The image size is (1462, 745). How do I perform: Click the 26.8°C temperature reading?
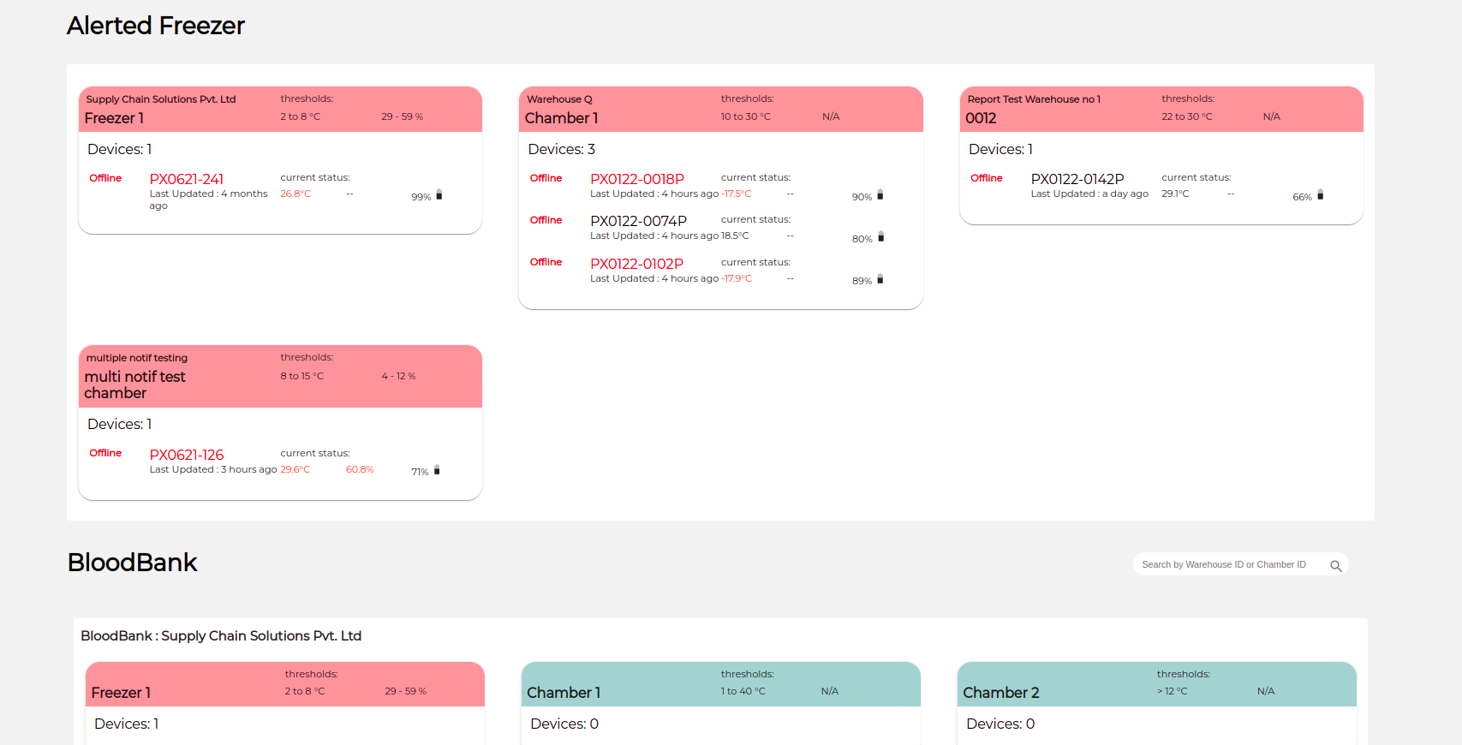(295, 194)
